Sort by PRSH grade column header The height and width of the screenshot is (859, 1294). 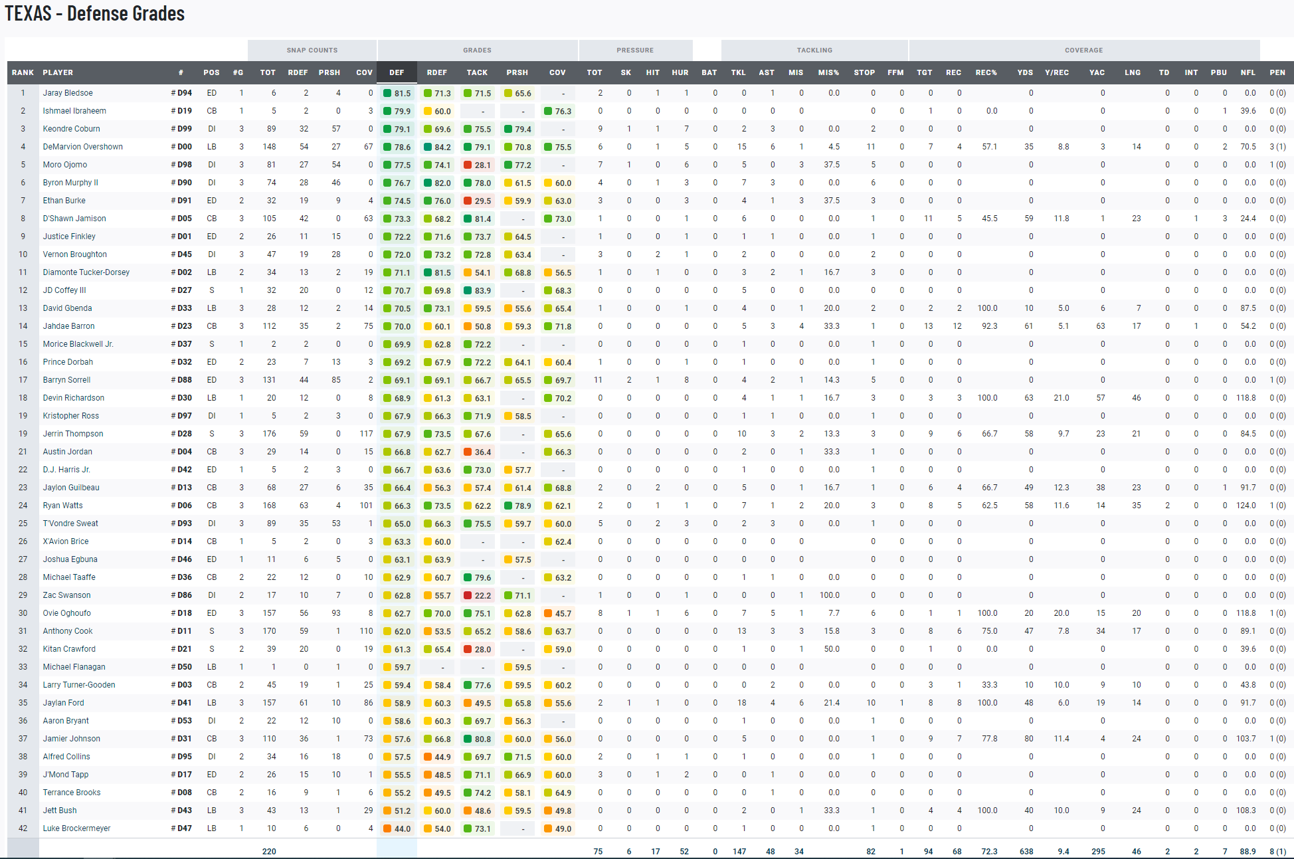[517, 72]
